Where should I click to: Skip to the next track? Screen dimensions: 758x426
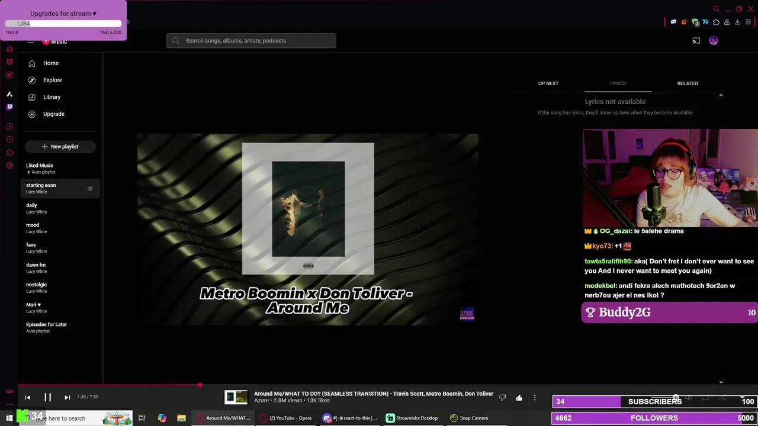tap(67, 398)
